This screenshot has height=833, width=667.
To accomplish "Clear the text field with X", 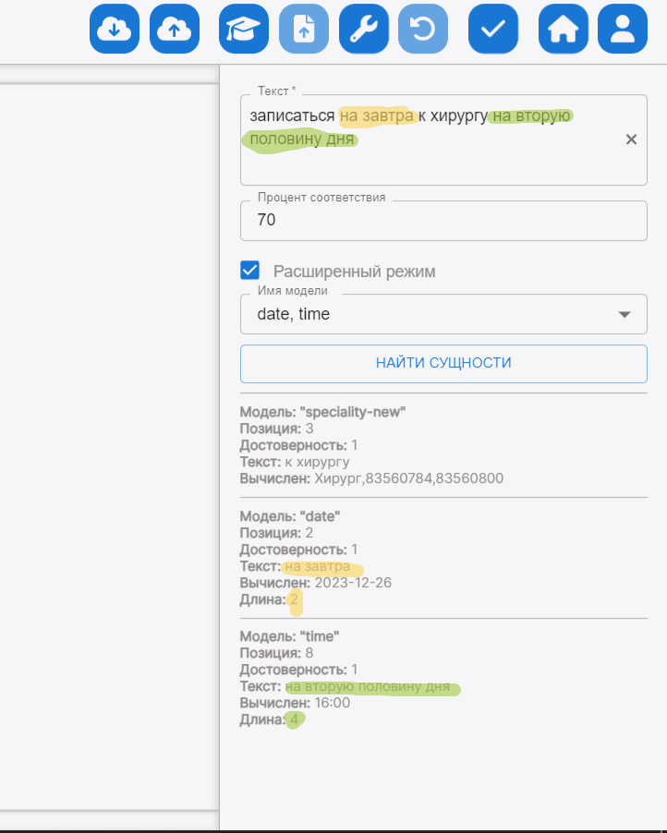I will (632, 139).
